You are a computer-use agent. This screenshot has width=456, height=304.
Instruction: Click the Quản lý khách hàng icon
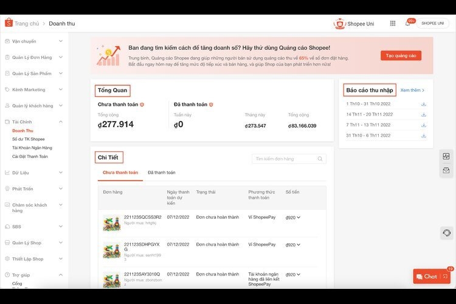[x=7, y=106]
